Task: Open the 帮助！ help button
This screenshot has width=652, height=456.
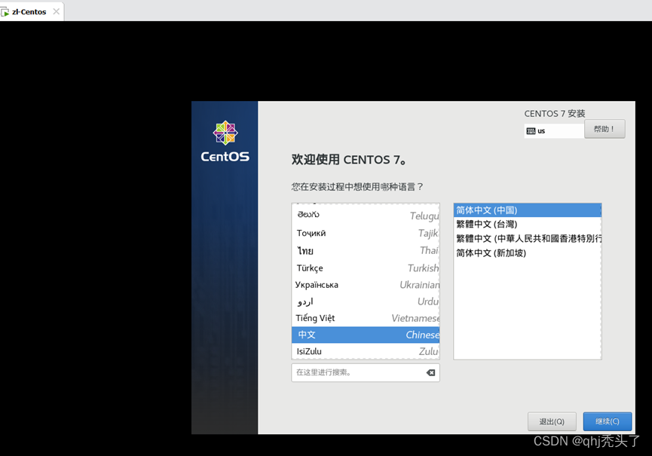Action: [605, 130]
